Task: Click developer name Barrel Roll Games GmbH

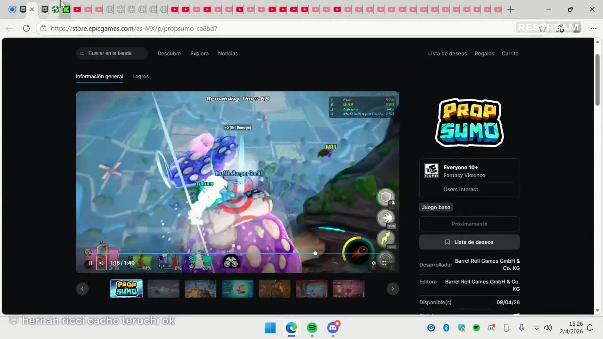Action: pos(487,265)
